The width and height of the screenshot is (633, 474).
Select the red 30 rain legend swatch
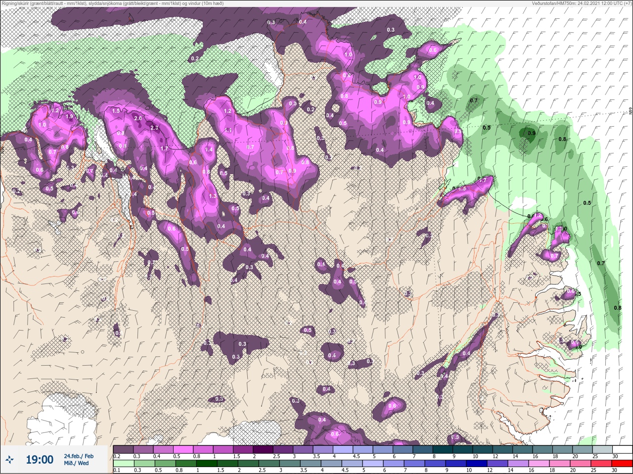pos(622,464)
